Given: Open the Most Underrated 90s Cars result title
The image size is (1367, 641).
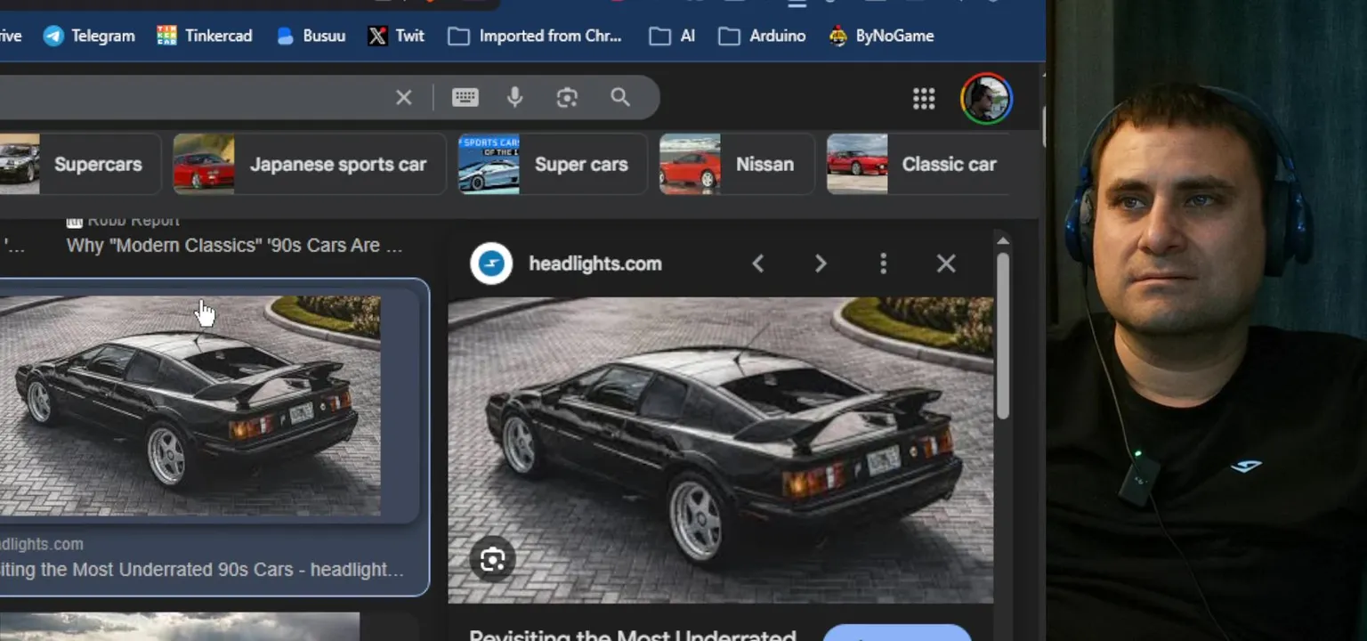Looking at the screenshot, I should (x=202, y=569).
